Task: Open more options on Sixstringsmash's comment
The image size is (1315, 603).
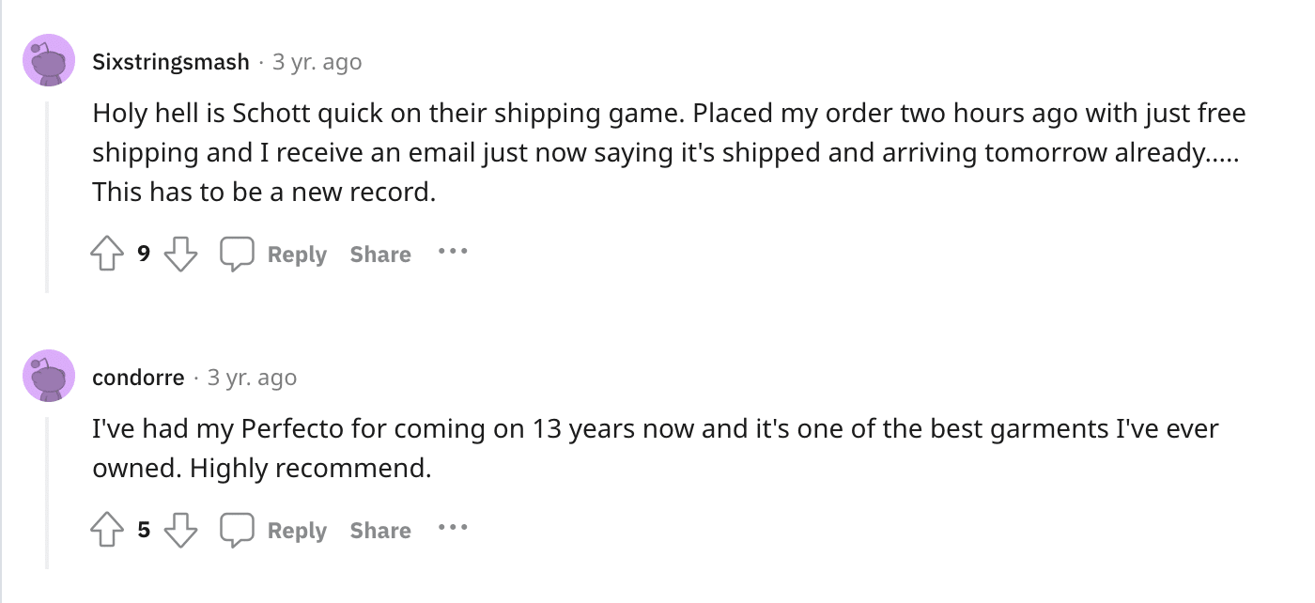Action: 452,253
